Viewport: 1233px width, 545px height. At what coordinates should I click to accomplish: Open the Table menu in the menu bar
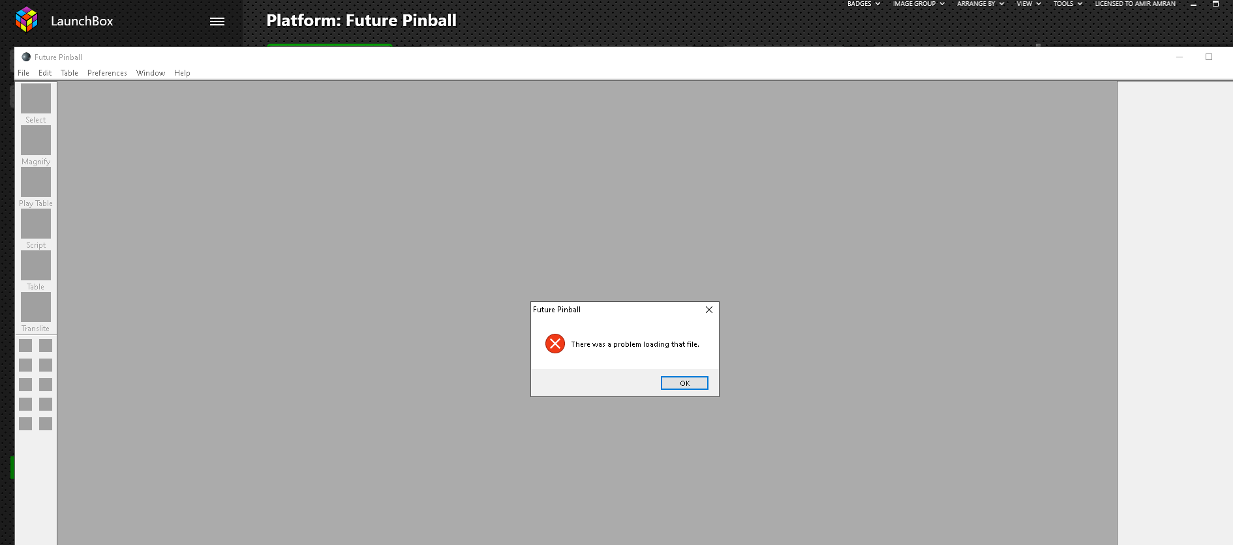[69, 73]
